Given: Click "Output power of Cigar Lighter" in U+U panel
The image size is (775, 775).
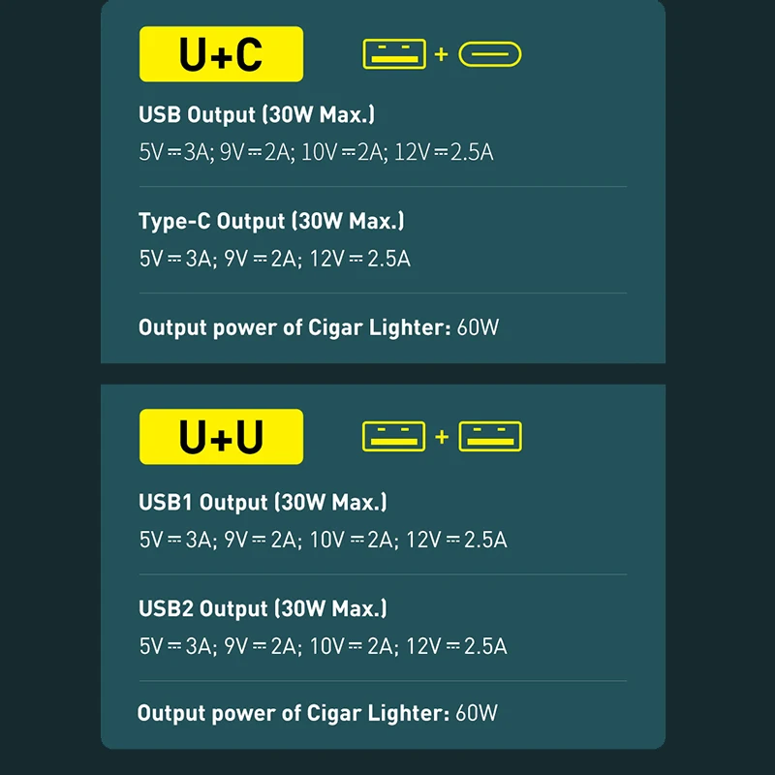Looking at the screenshot, I should click(294, 714).
